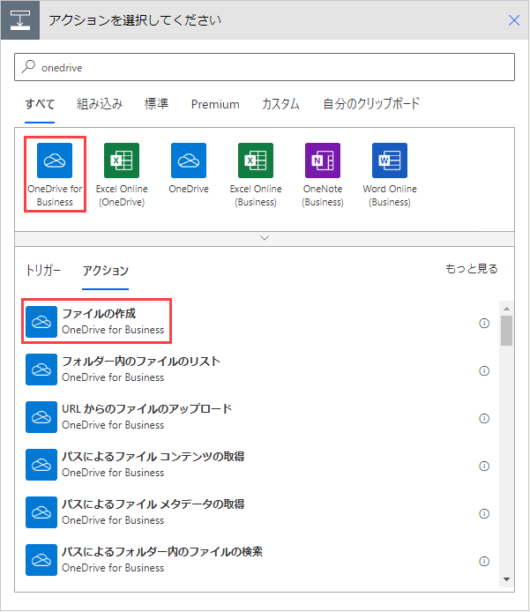Choose the パスによるファイル メタデータの取得 action
This screenshot has width=530, height=612.
point(258,512)
